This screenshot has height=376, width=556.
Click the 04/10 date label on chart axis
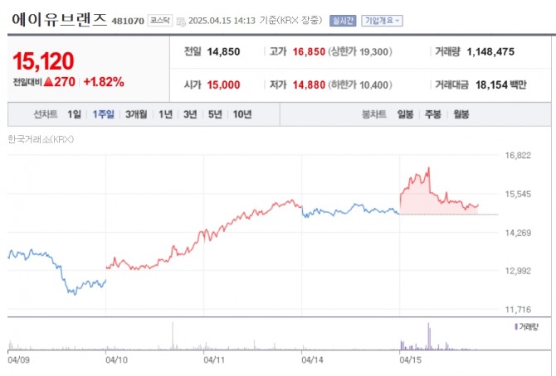pos(116,360)
